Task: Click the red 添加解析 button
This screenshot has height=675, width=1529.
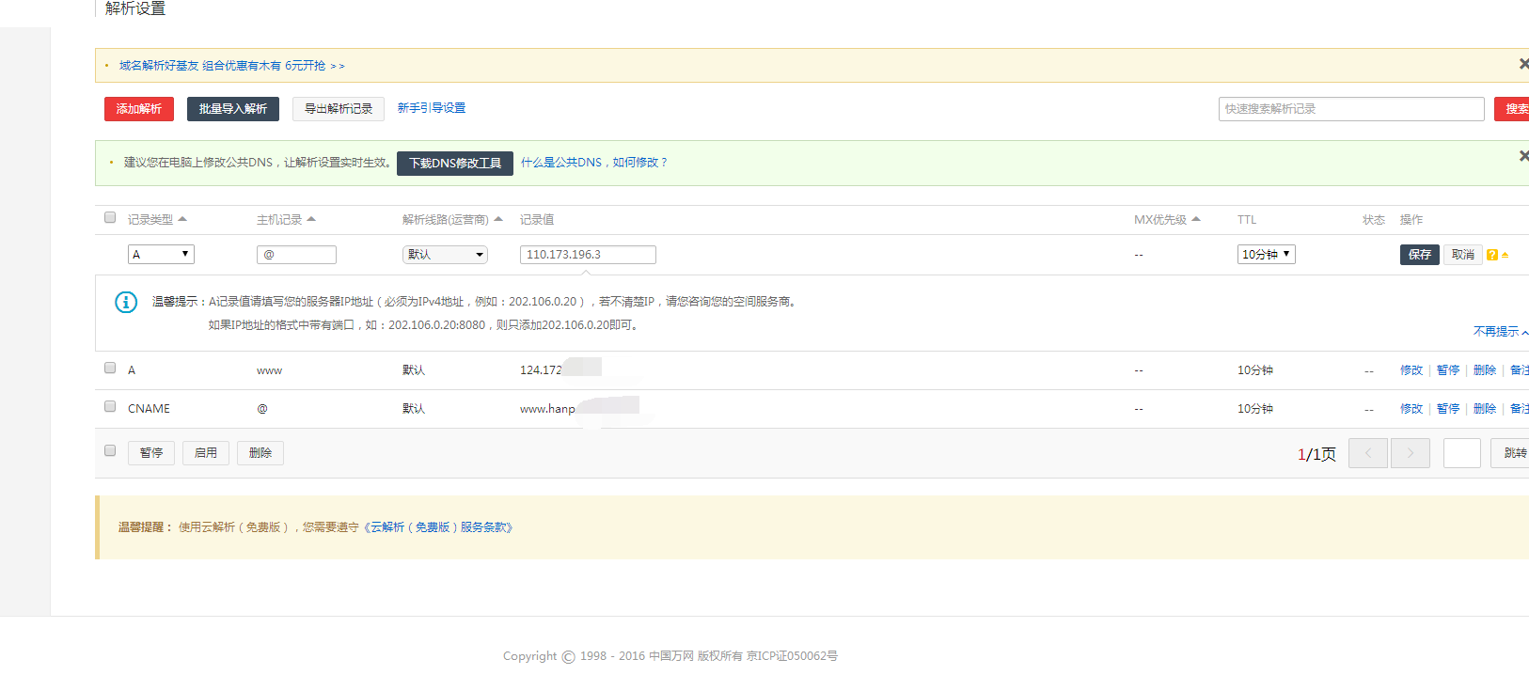Action: (139, 109)
